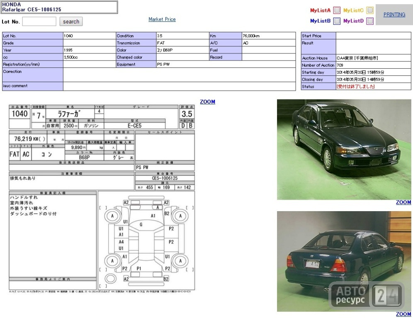Click the Fuel label
This screenshot has height=318, width=413.
click(x=214, y=50)
